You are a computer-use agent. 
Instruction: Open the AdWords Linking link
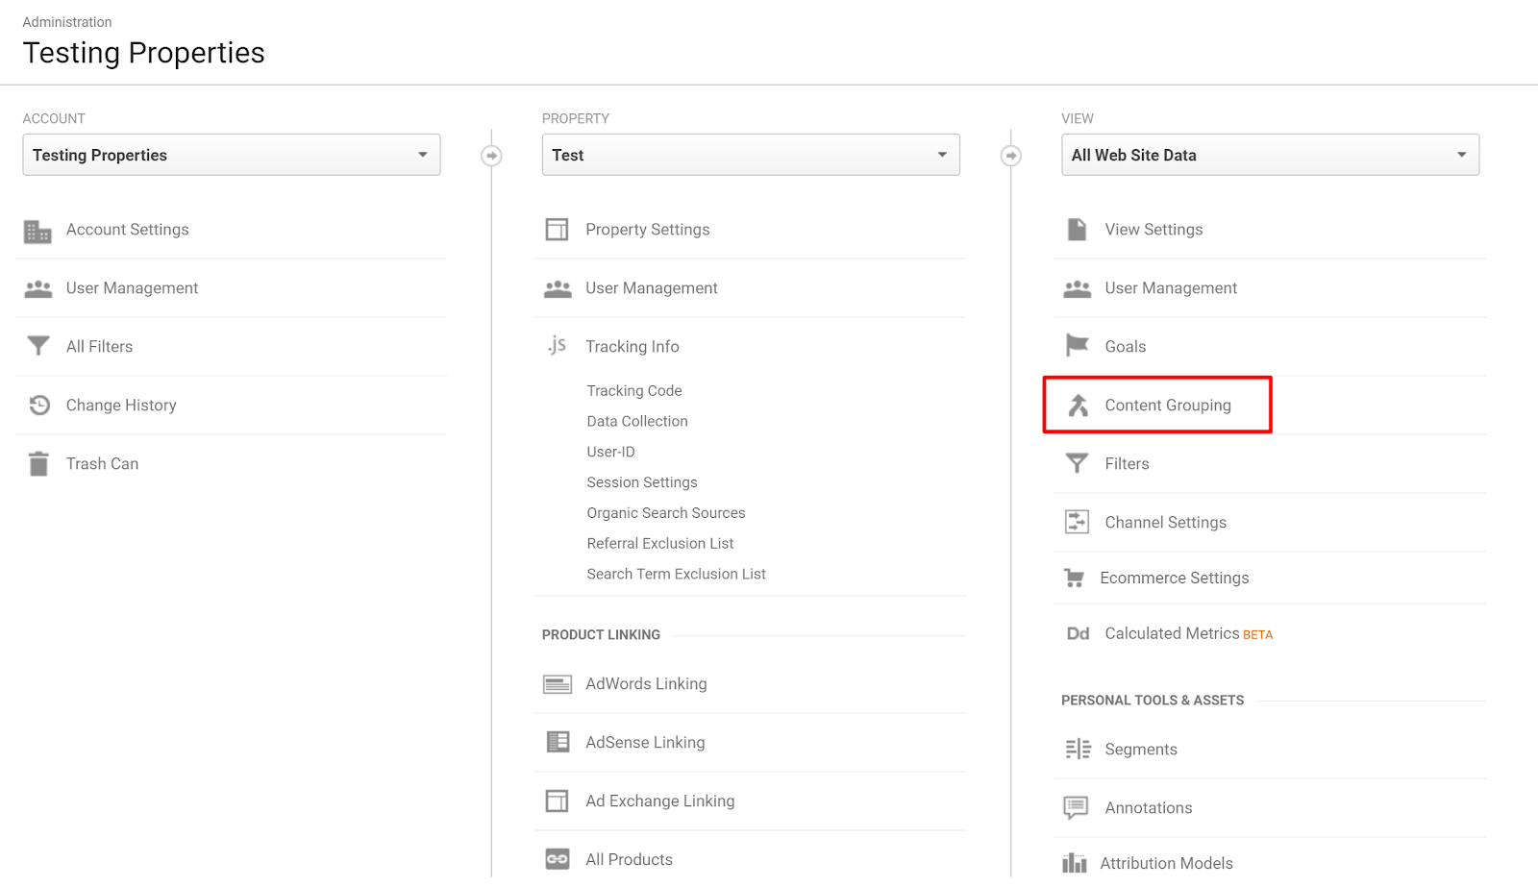[646, 684]
